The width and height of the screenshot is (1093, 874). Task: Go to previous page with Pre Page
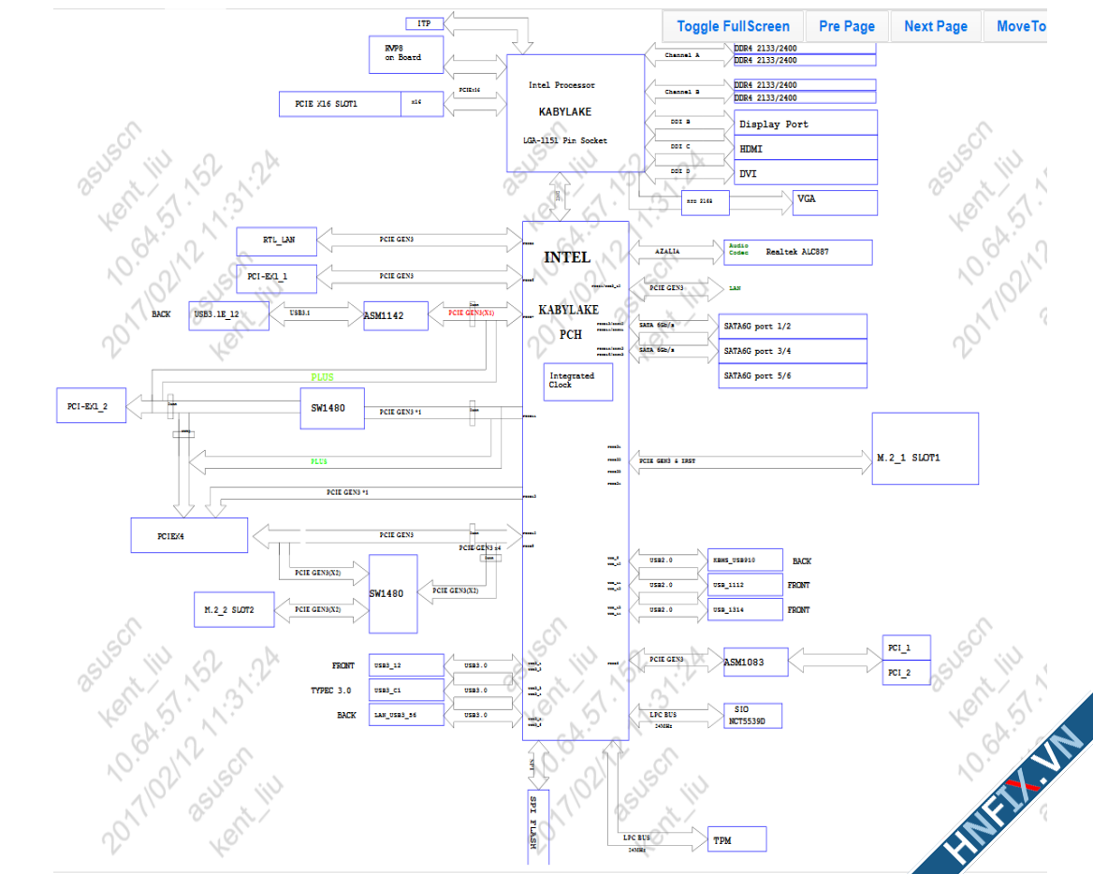point(846,26)
